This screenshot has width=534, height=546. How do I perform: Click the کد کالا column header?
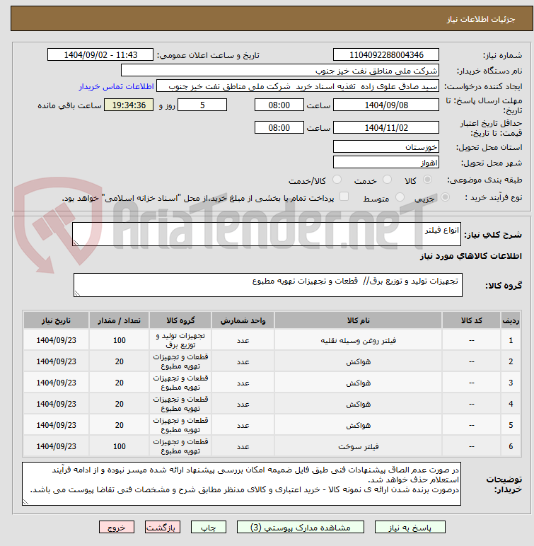tap(471, 320)
